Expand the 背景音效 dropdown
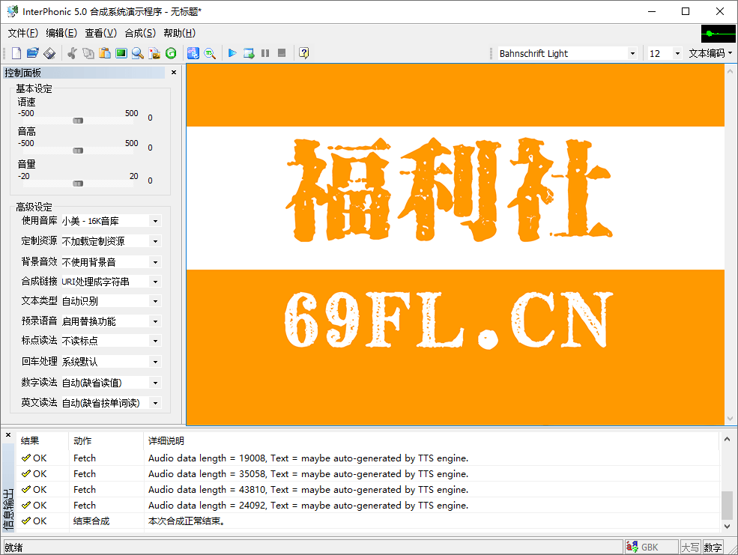The width and height of the screenshot is (738, 555). point(155,262)
